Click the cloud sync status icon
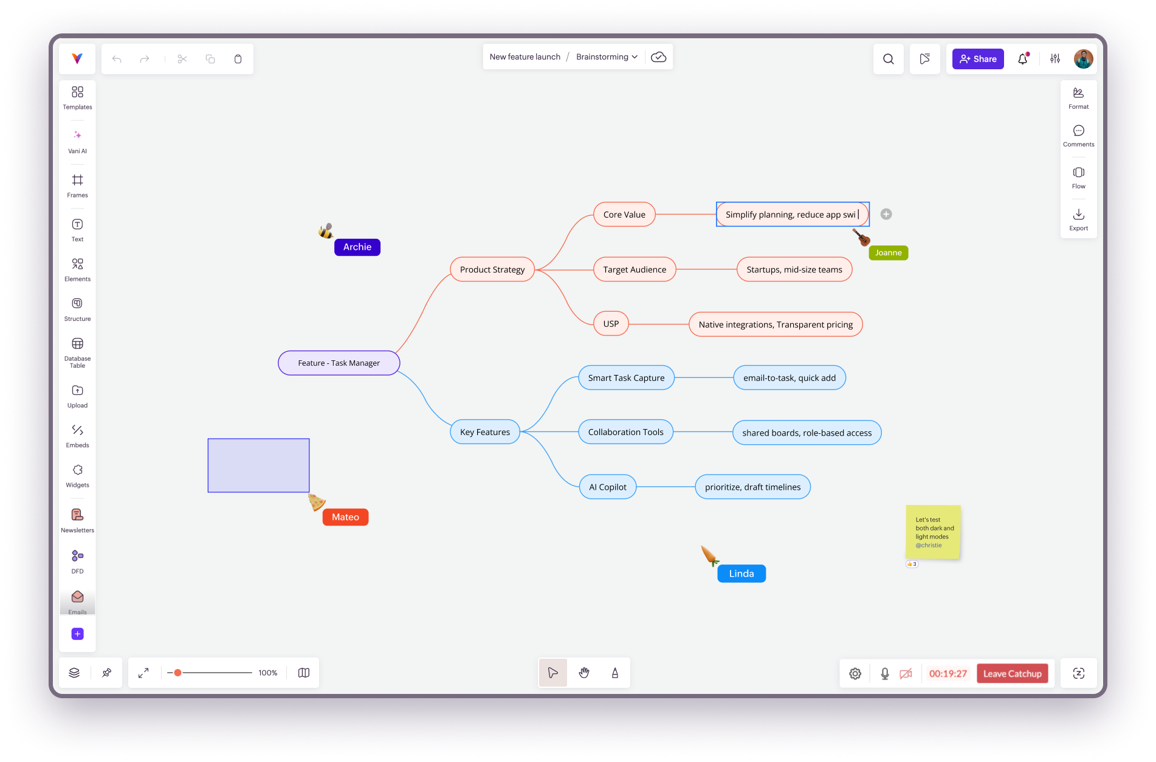This screenshot has height=762, width=1156. point(658,57)
